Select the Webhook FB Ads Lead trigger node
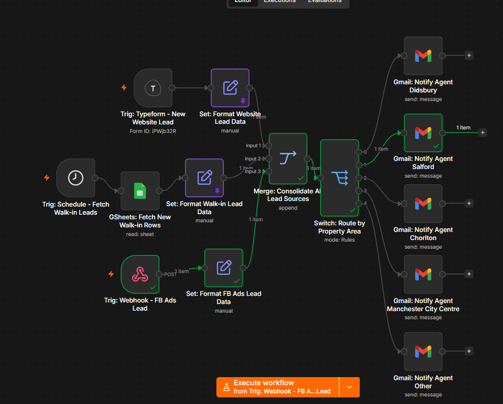This screenshot has height=404, width=503. click(x=140, y=274)
